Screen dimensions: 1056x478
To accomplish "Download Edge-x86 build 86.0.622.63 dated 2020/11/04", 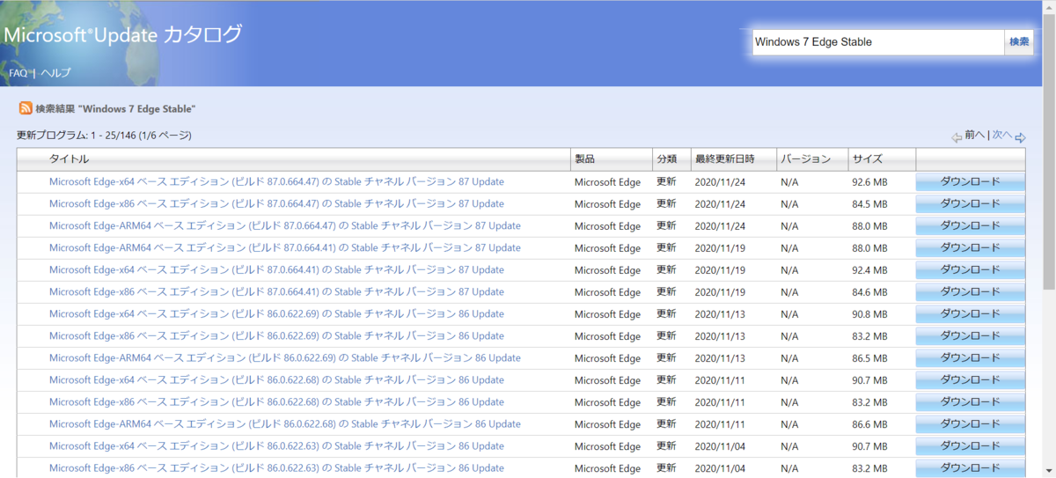I will 971,468.
